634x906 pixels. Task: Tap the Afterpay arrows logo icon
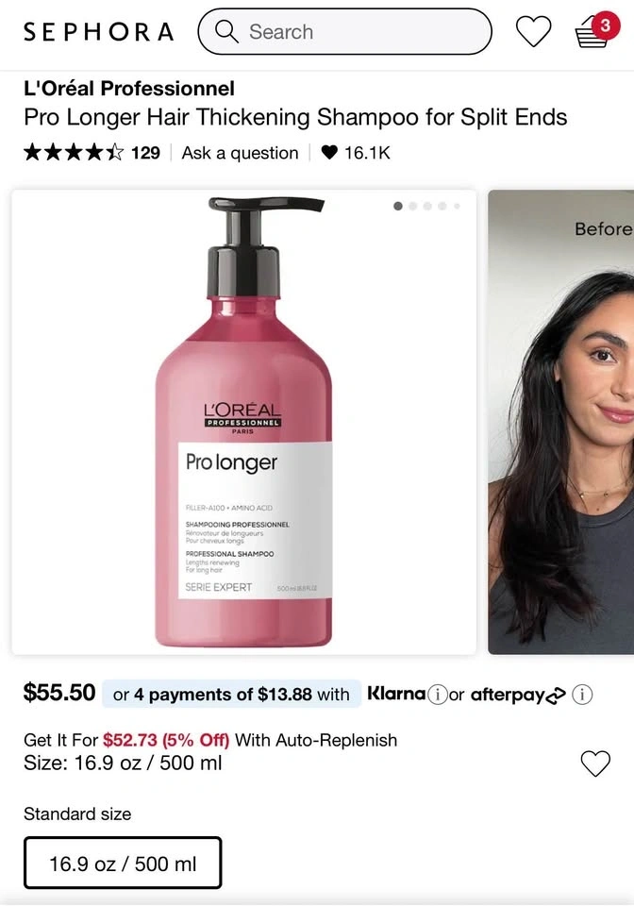[555, 696]
